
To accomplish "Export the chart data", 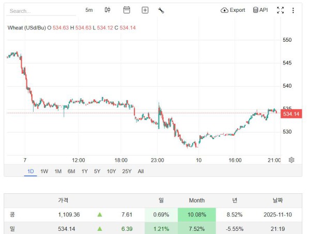I will pos(233,10).
